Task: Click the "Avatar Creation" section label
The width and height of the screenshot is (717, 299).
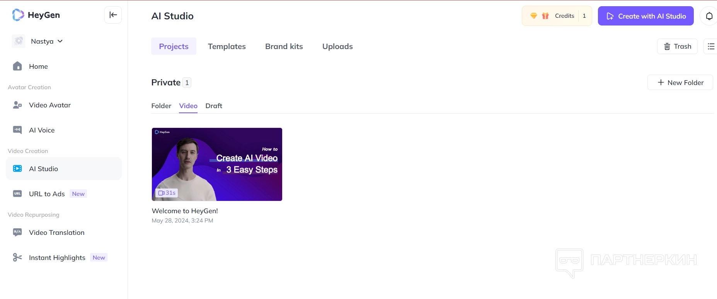Action: point(29,87)
